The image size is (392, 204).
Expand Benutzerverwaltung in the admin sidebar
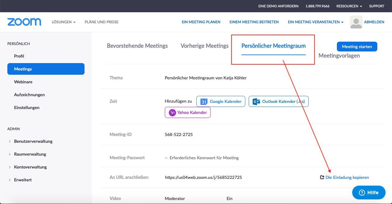pos(33,141)
